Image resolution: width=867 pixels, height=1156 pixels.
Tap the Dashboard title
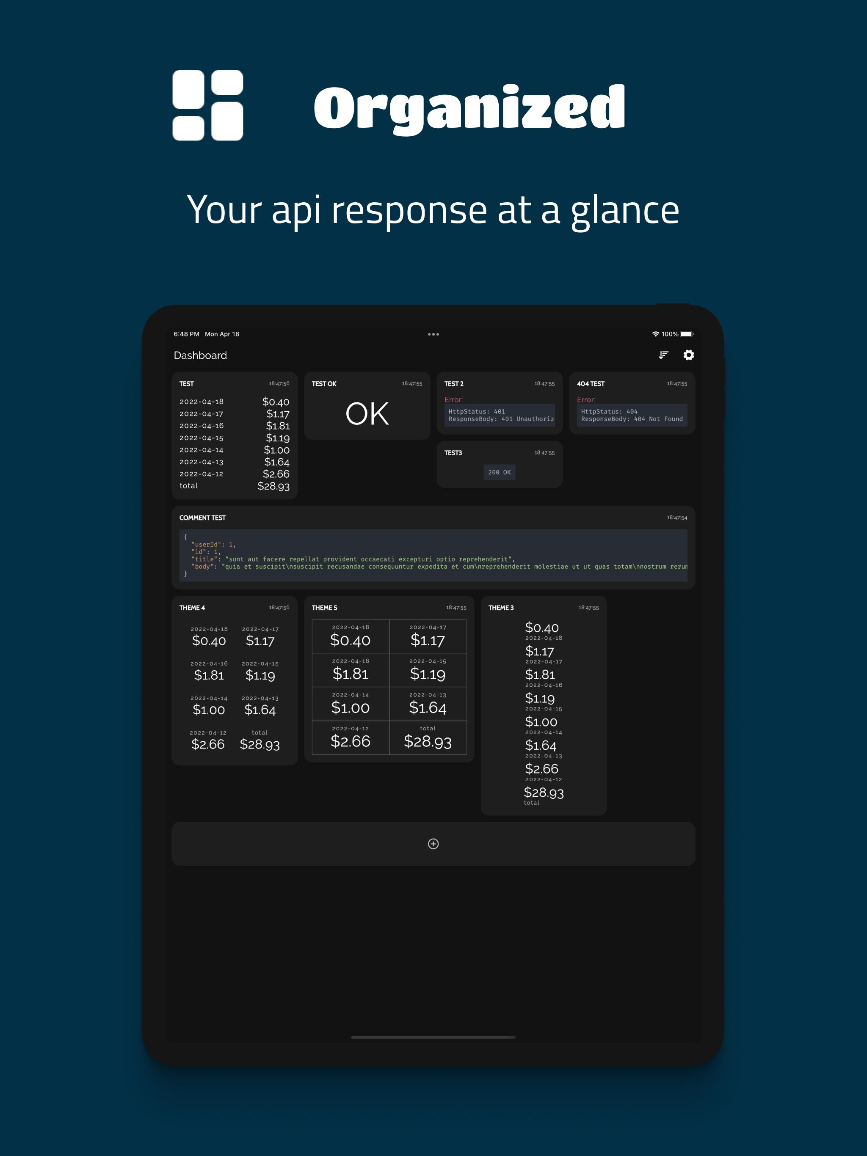tap(200, 355)
